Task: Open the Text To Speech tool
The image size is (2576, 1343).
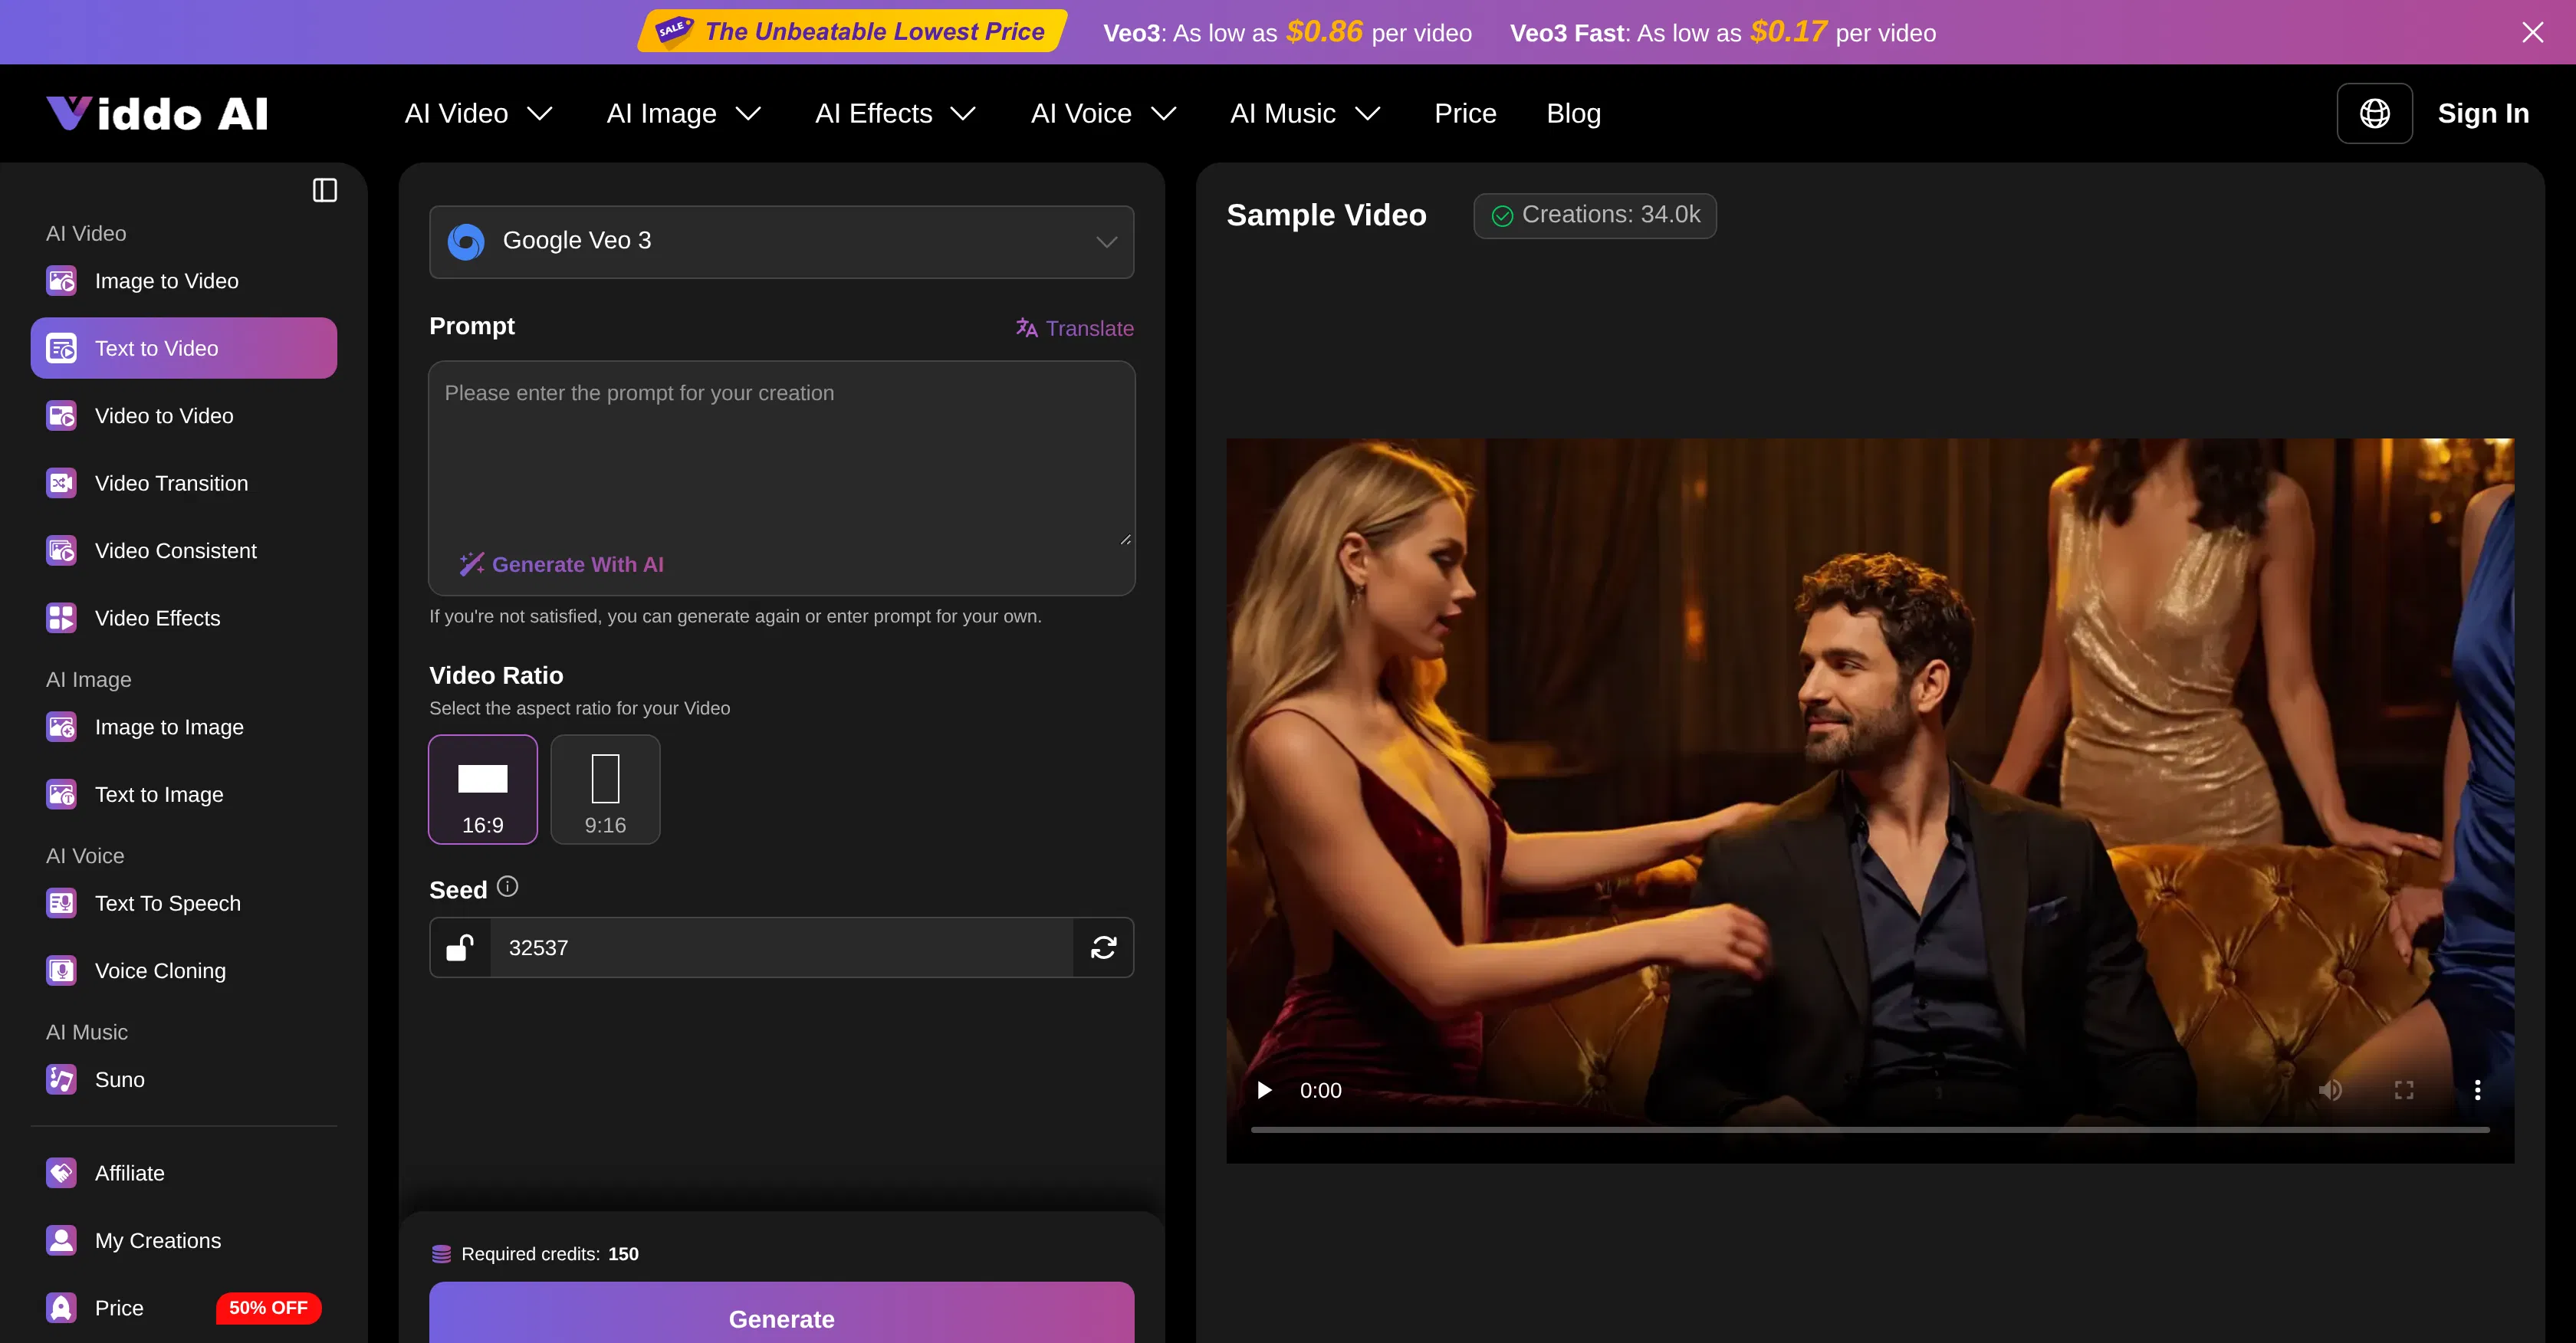Action: [x=167, y=903]
